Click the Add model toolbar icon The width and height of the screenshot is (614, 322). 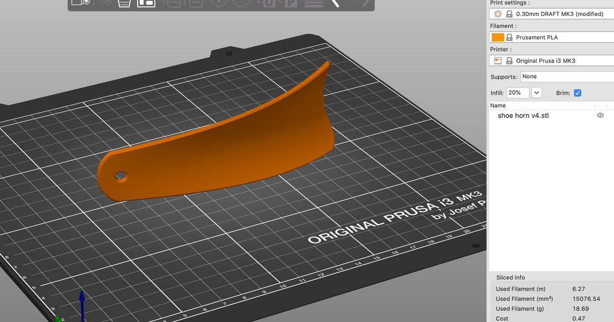(81, 2)
